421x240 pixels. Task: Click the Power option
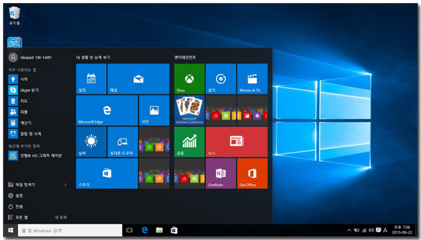tap(16, 206)
